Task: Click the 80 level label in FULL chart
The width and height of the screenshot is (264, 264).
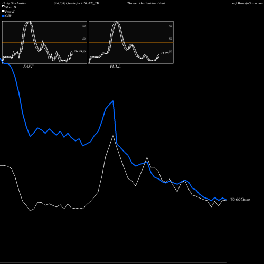Action: point(171,26)
